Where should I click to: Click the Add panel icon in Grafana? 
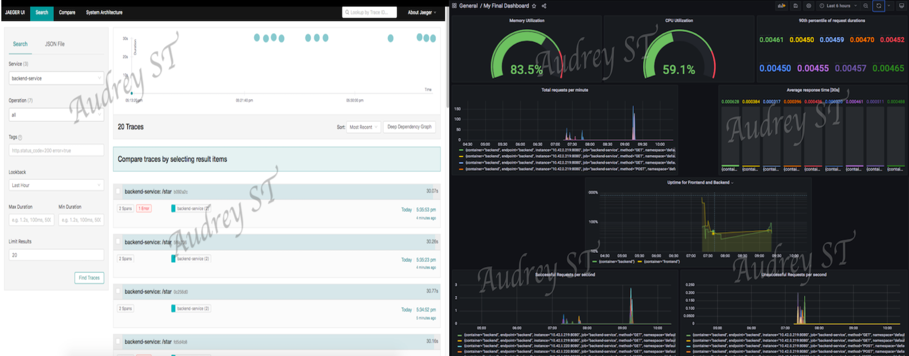click(x=781, y=6)
